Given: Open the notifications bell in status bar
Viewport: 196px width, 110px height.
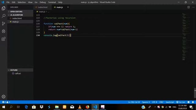Looking at the screenshot, I should [193, 102].
